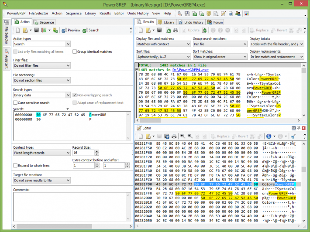Open the Action menu
The height and width of the screenshot is (232, 310).
(x=57, y=14)
